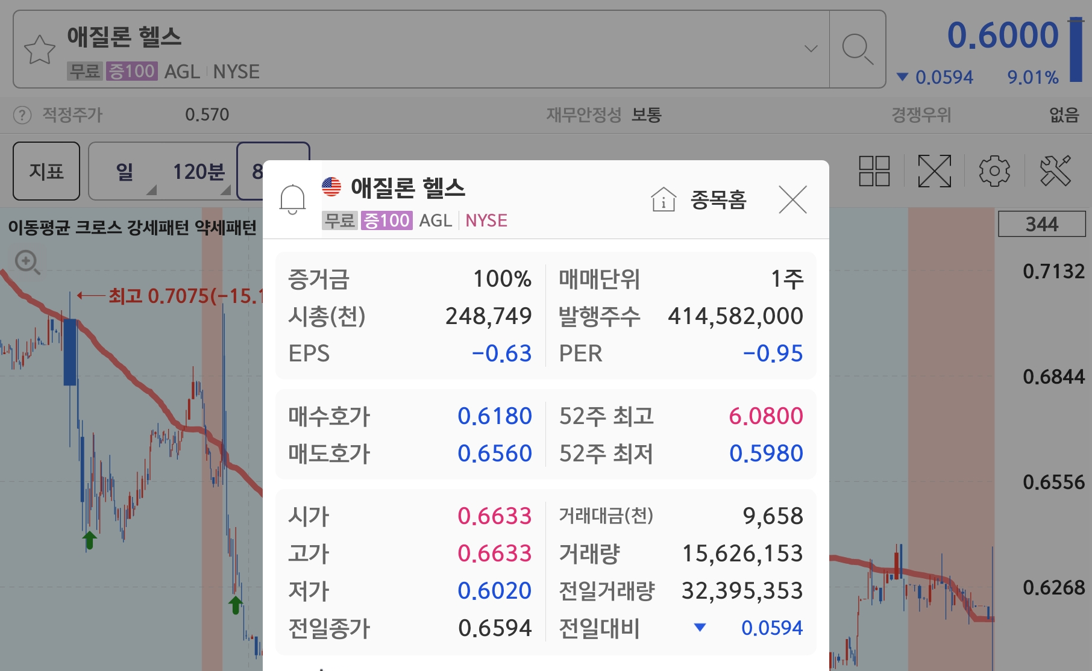Open the stock home house icon
Image resolution: width=1092 pixels, height=671 pixels.
click(664, 199)
